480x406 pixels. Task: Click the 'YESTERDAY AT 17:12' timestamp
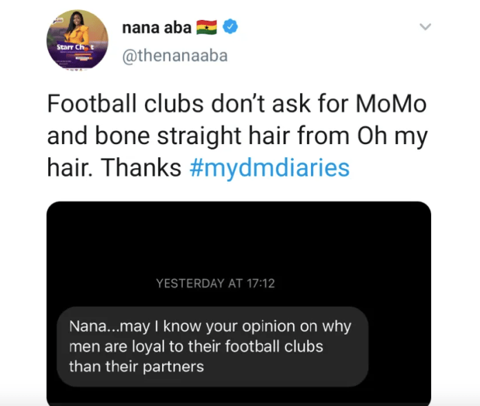(x=215, y=283)
